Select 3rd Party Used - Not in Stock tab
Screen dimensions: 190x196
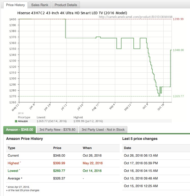pyautogui.click(x=103, y=130)
